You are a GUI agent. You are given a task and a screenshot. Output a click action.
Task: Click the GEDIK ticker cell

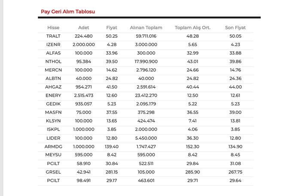pos(53,104)
